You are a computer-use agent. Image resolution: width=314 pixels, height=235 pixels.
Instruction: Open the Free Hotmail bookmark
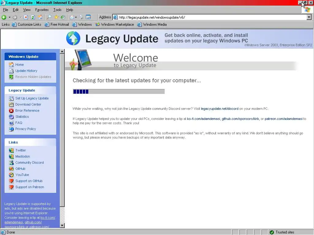click(x=57, y=24)
